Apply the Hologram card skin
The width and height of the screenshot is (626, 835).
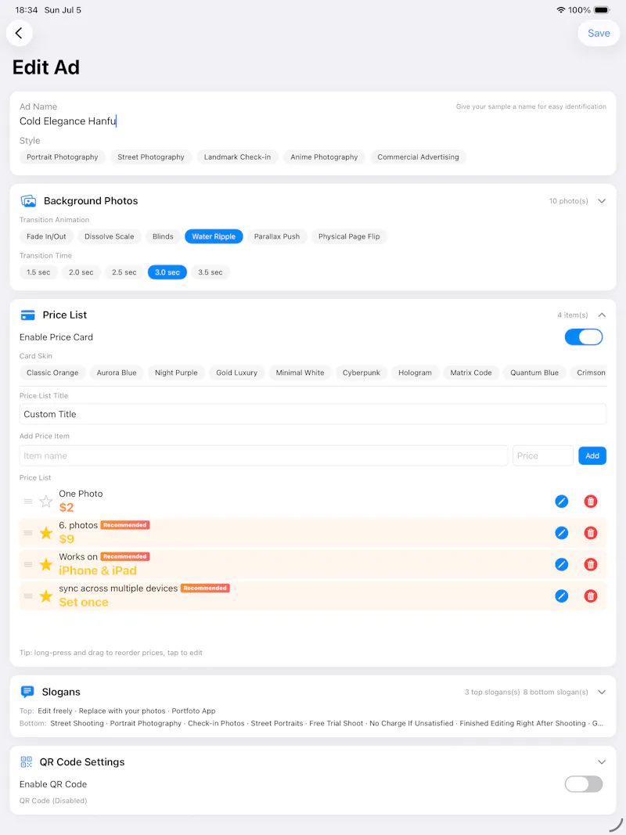pyautogui.click(x=416, y=373)
